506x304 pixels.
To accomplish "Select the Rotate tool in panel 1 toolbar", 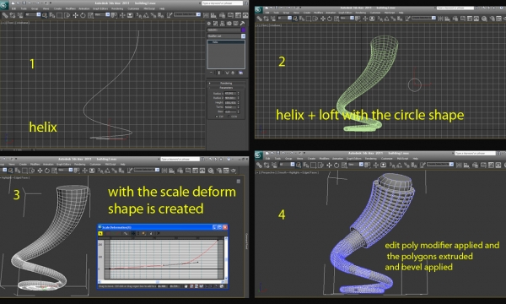I will [x=83, y=15].
